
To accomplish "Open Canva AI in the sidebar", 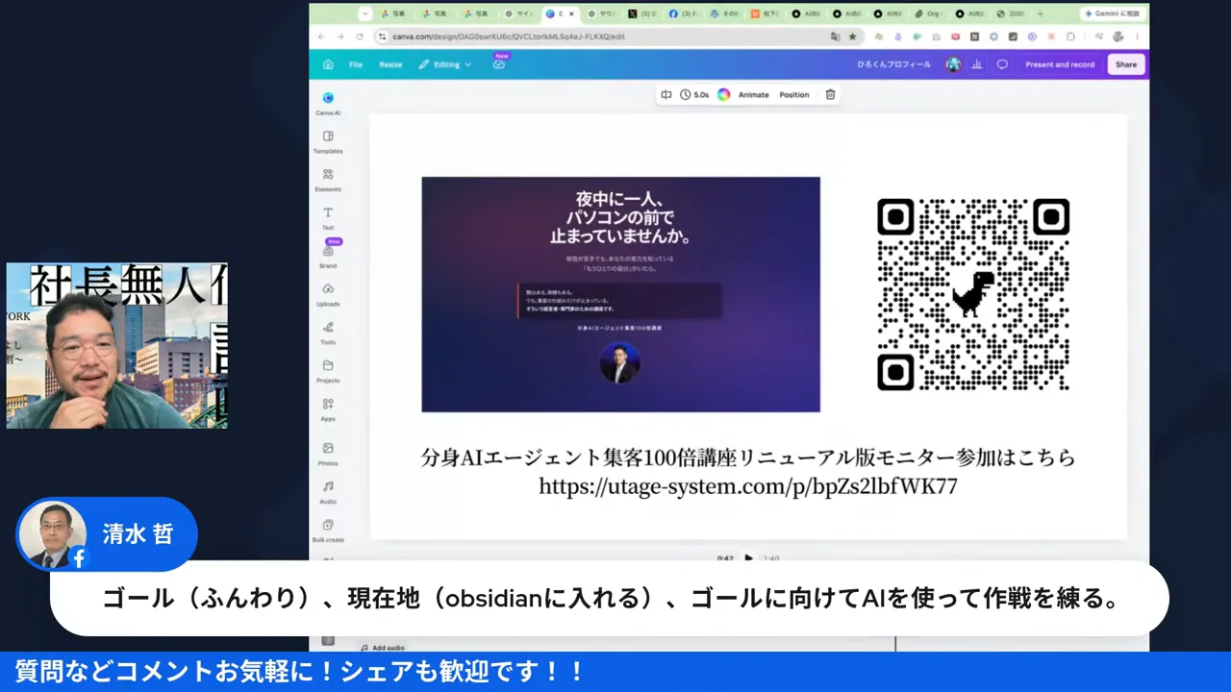I will pos(328,103).
